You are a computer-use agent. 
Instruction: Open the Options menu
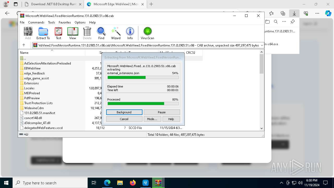pyautogui.click(x=80, y=22)
